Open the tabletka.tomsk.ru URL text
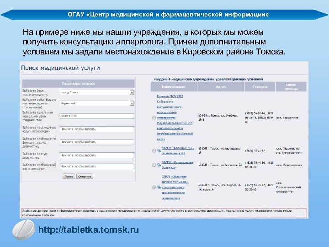 89,230
